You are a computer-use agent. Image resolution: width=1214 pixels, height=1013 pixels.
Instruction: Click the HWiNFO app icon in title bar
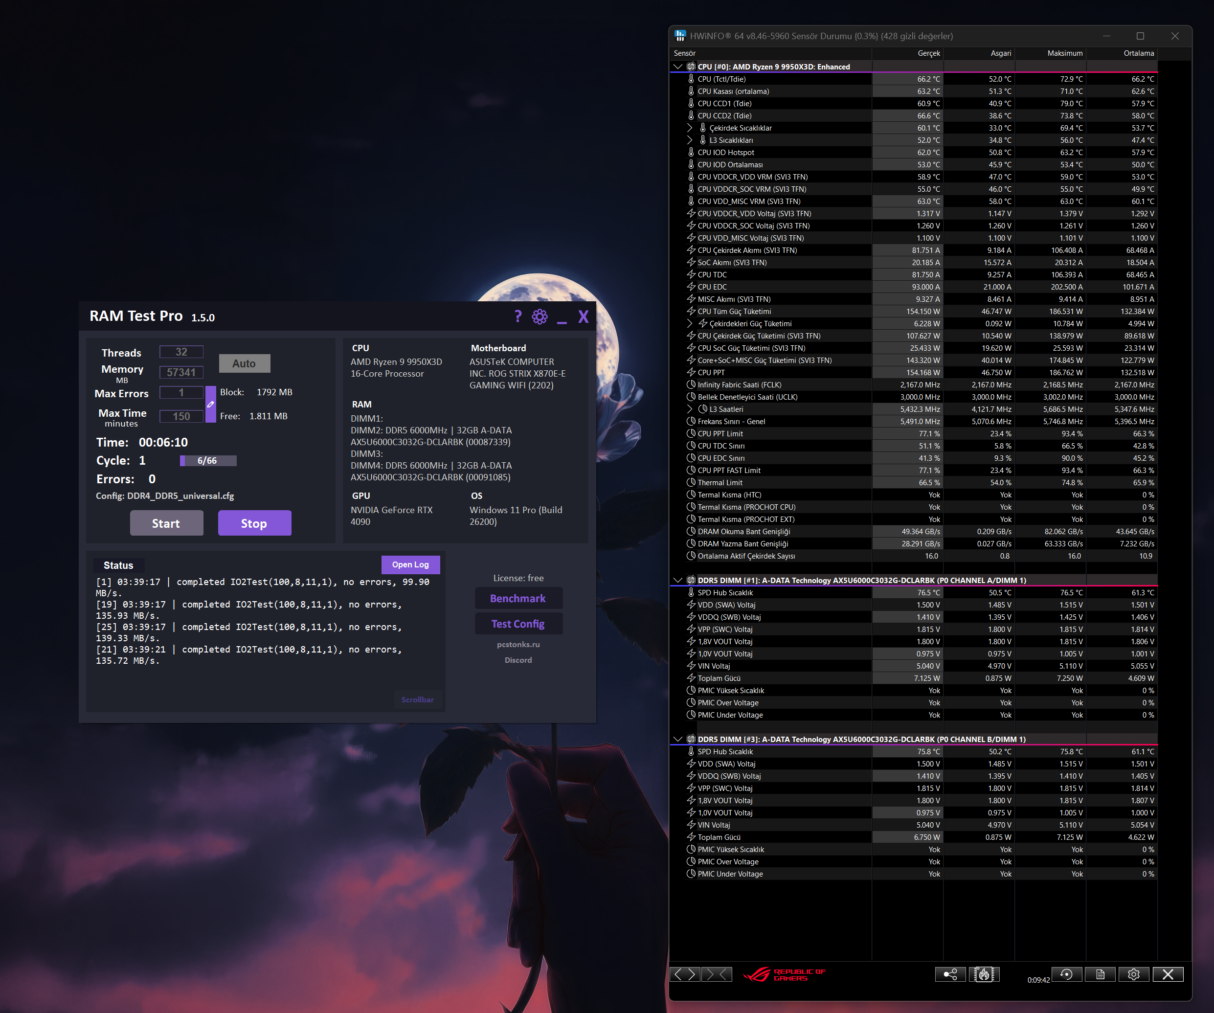pos(680,36)
